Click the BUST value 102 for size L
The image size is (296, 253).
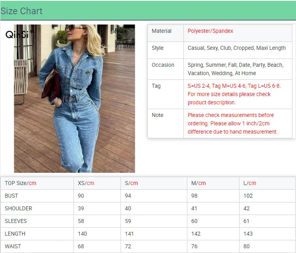(248, 196)
